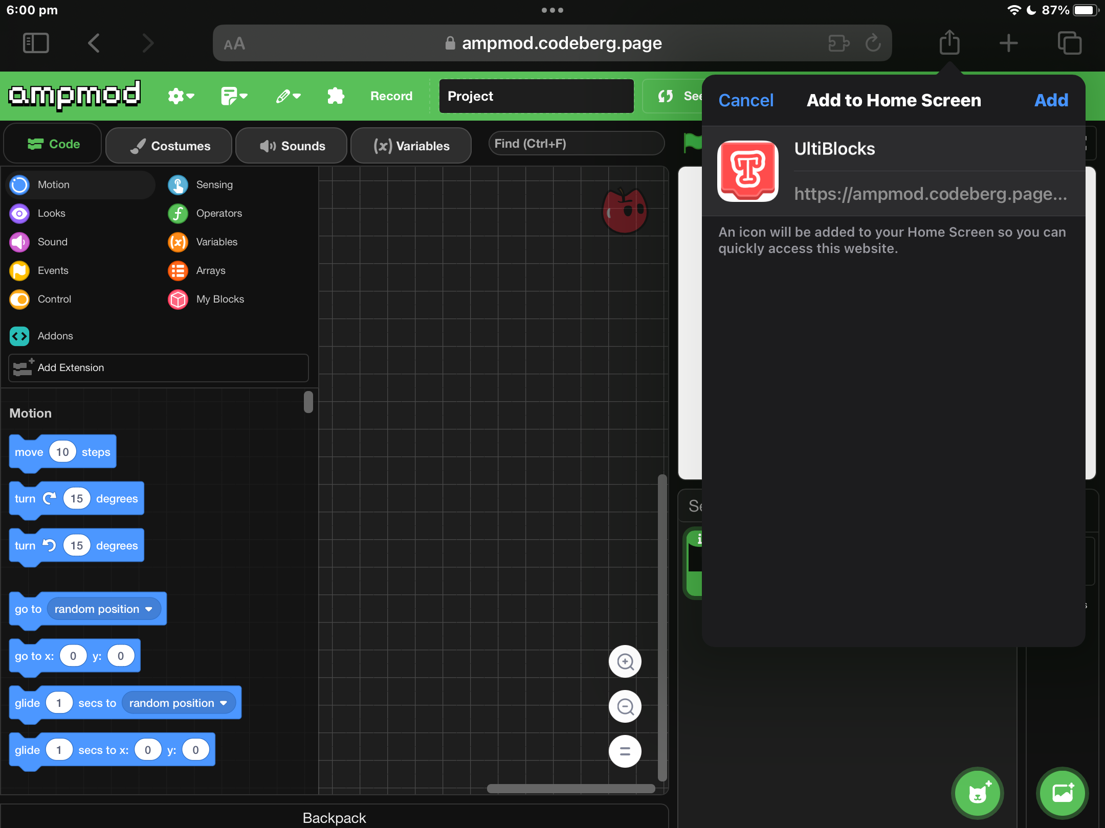Screen dimensions: 1105x828
Task: Open the Backpack panel
Action: pyautogui.click(x=334, y=817)
